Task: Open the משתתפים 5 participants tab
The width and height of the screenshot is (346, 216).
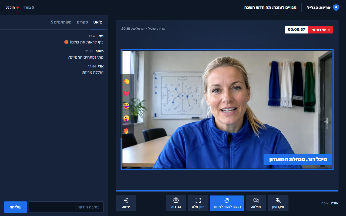Action: pyautogui.click(x=61, y=22)
